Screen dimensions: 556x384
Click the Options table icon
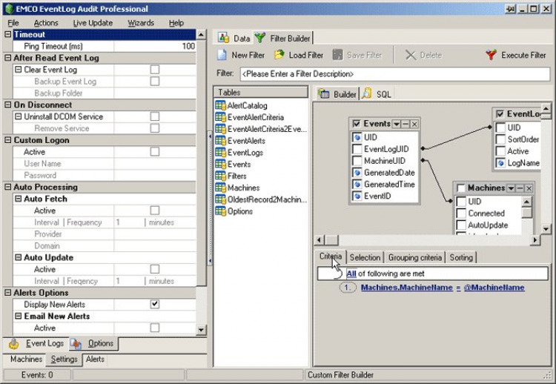(221, 211)
